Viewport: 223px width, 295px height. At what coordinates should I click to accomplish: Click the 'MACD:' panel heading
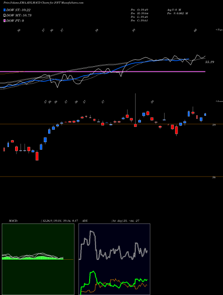click(13, 221)
